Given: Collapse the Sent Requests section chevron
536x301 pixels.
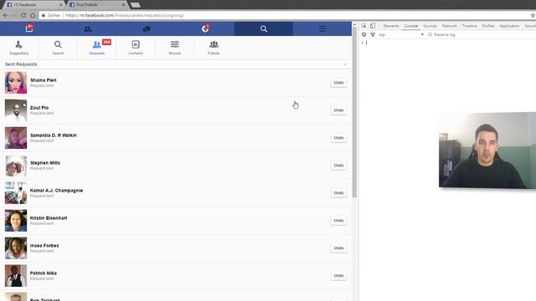Looking at the screenshot, I should point(345,64).
